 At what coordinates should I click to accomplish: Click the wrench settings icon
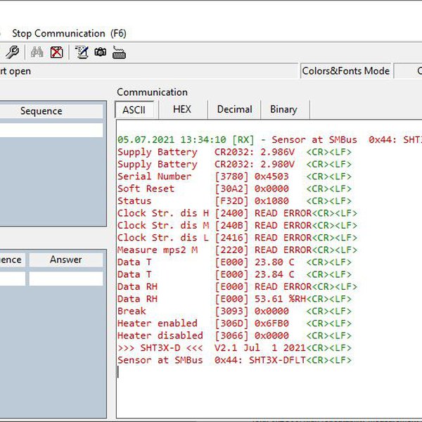tap(12, 52)
